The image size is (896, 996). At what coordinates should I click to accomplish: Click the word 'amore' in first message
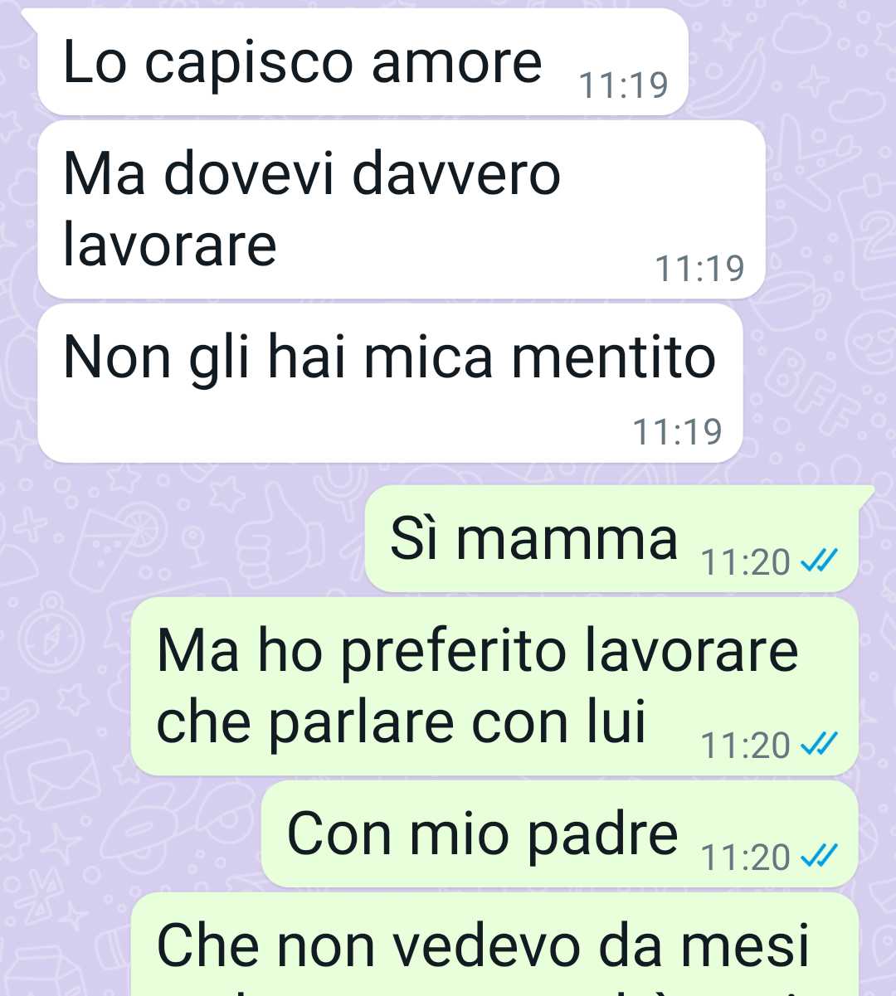pos(456,63)
